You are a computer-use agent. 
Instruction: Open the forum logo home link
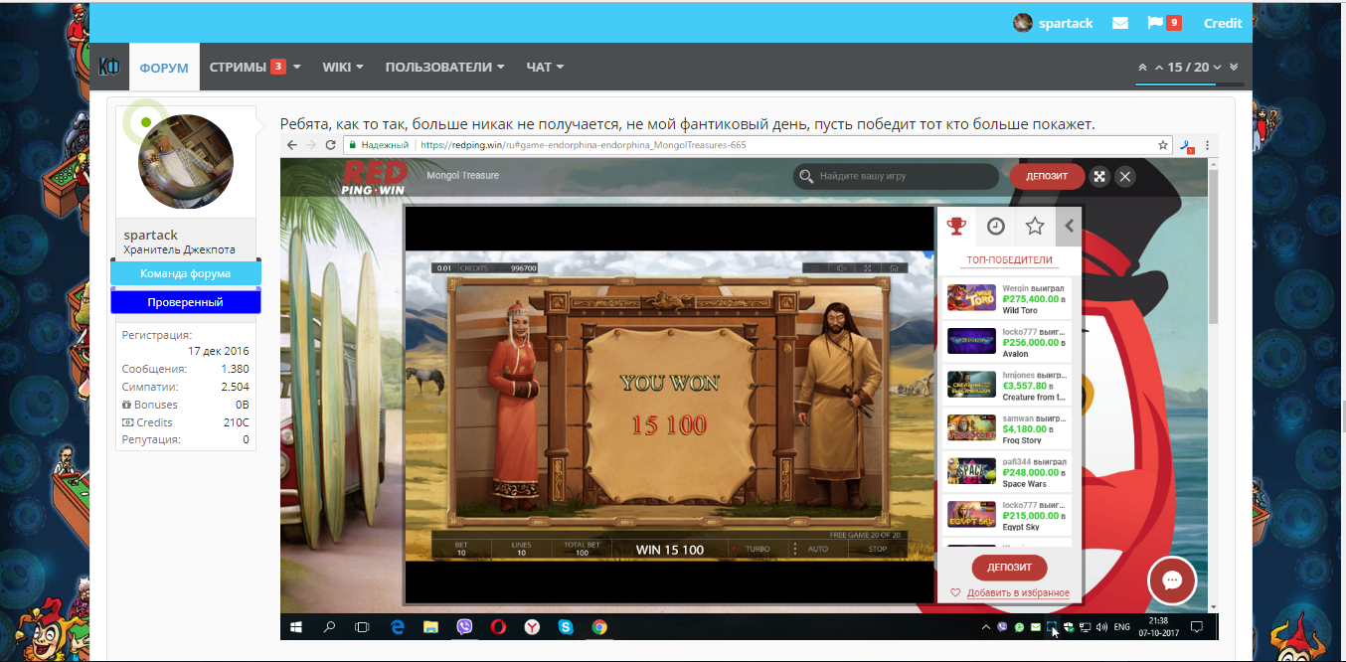pyautogui.click(x=109, y=68)
